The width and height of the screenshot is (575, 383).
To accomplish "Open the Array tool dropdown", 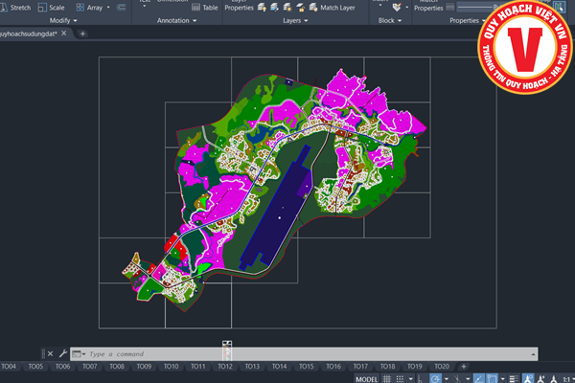I will click(109, 7).
